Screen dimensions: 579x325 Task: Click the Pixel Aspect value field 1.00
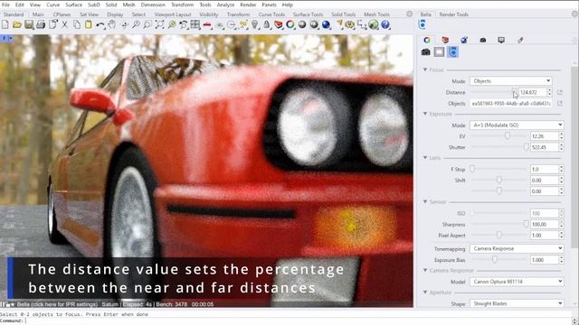(x=544, y=235)
